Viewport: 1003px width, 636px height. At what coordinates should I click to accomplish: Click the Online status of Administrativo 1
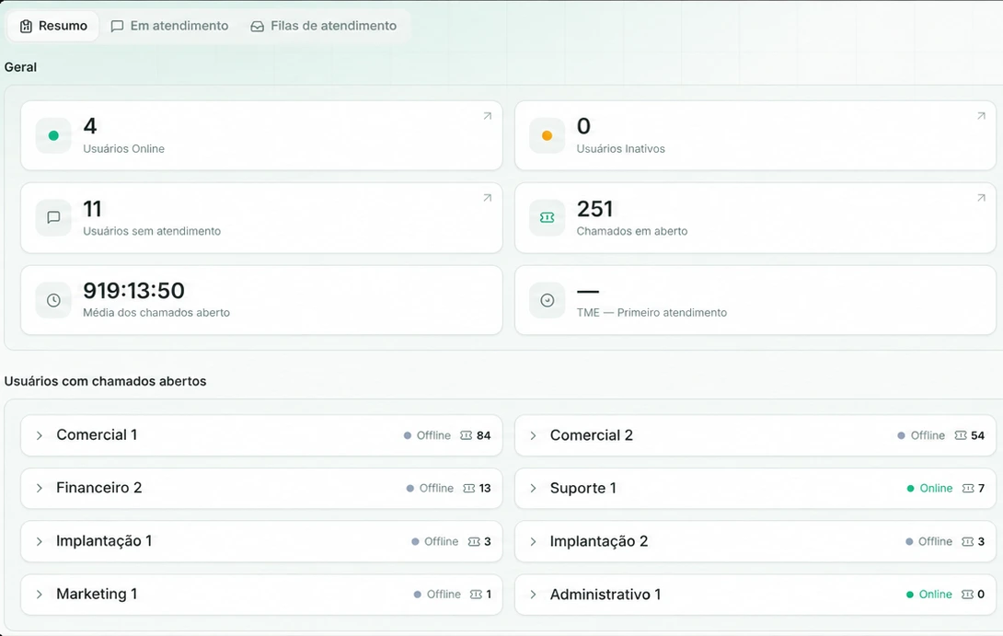click(x=928, y=595)
